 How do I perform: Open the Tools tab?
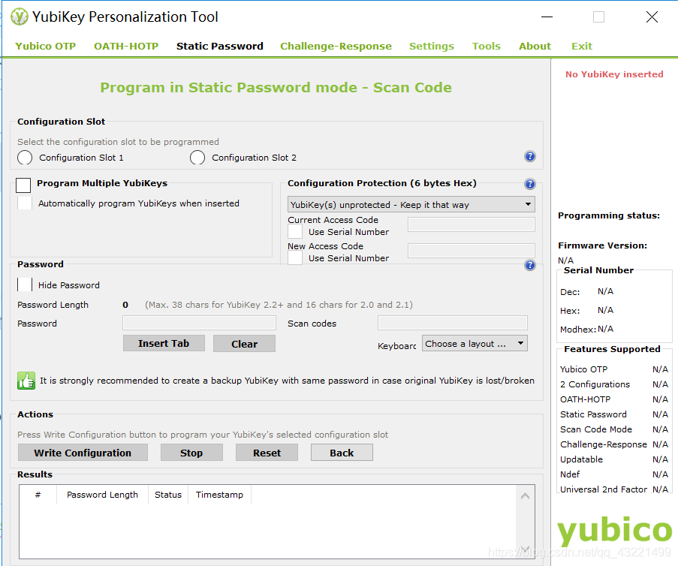click(487, 47)
